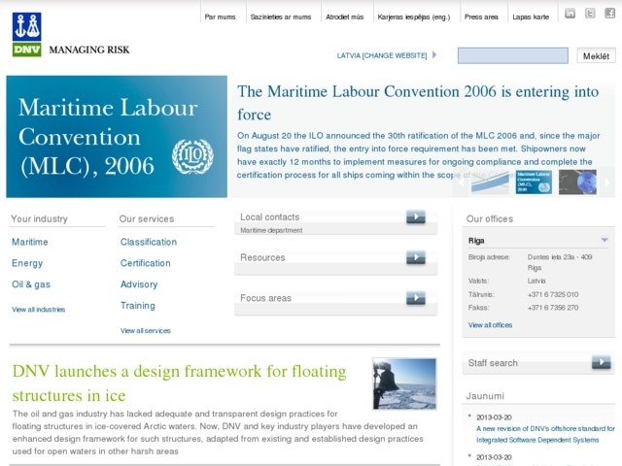Select the blue globe carousel thumbnail

pos(577,183)
